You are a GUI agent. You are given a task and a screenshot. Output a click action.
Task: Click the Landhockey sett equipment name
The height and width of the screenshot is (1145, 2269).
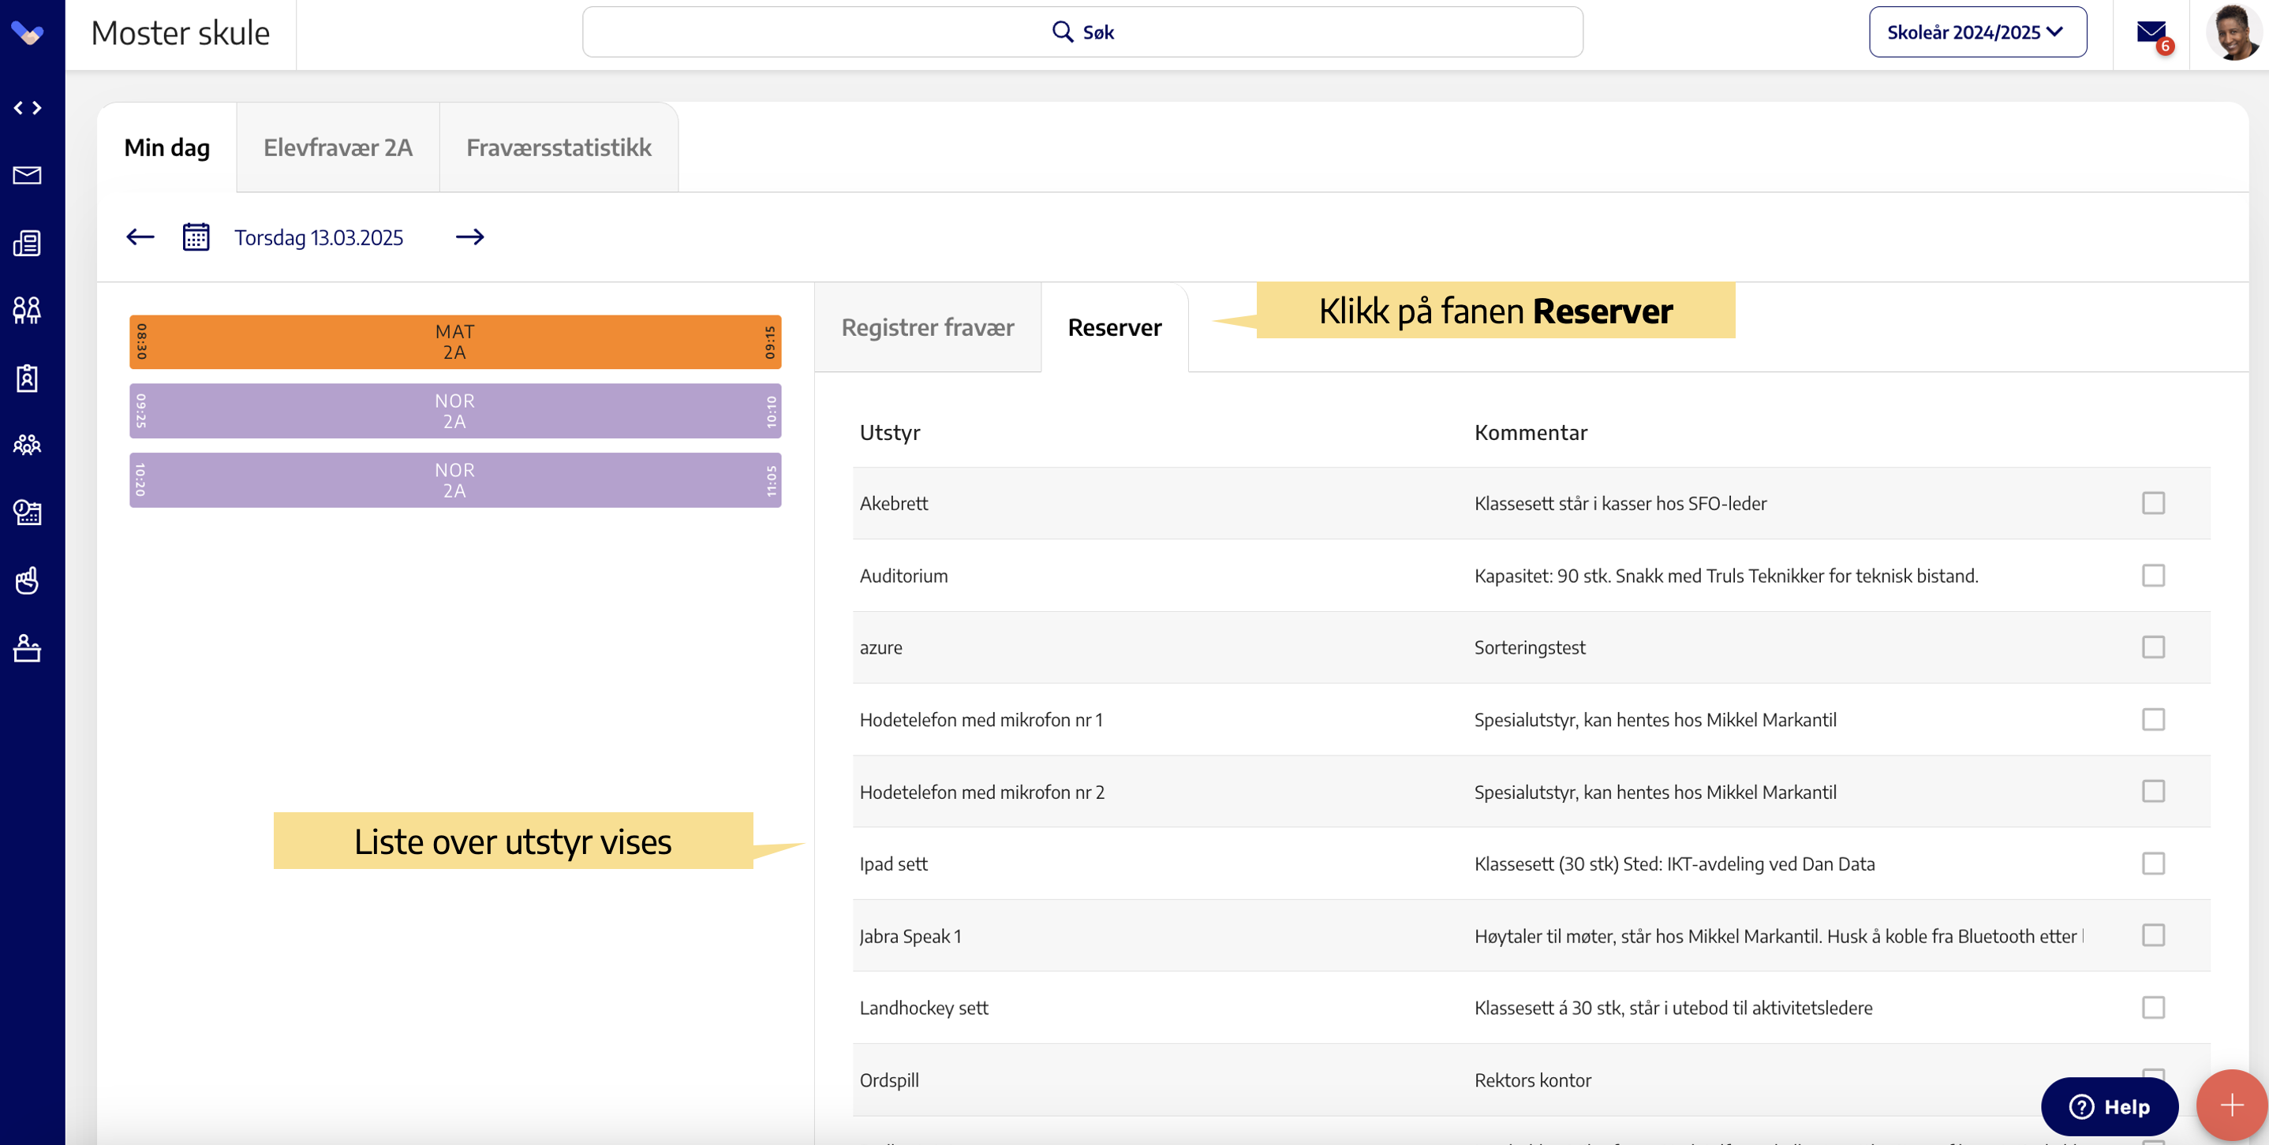[924, 1008]
